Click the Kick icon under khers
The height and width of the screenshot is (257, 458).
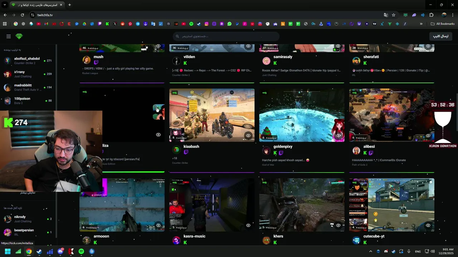click(x=275, y=242)
